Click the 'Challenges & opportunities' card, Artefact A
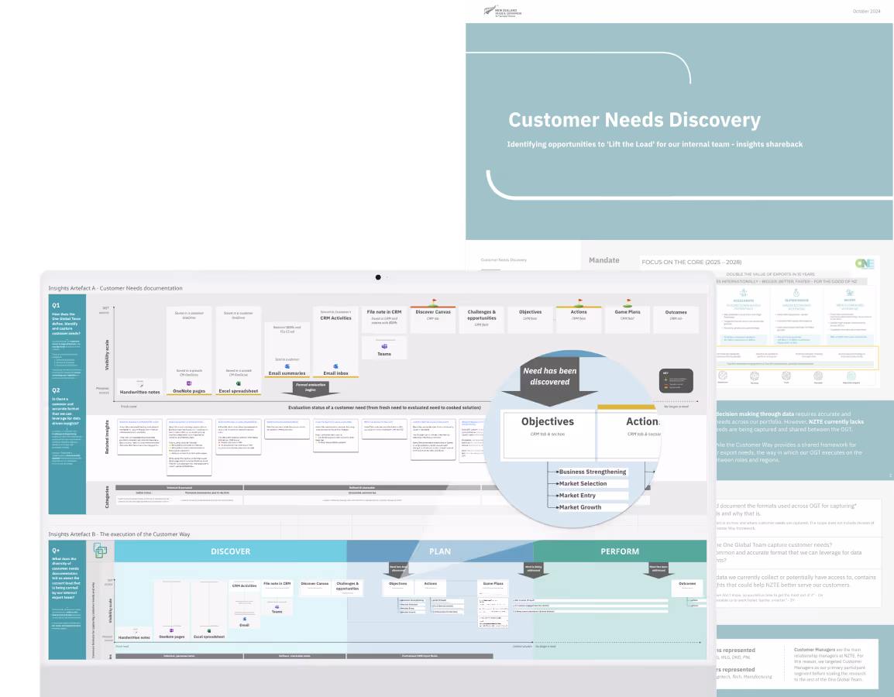 coord(482,319)
